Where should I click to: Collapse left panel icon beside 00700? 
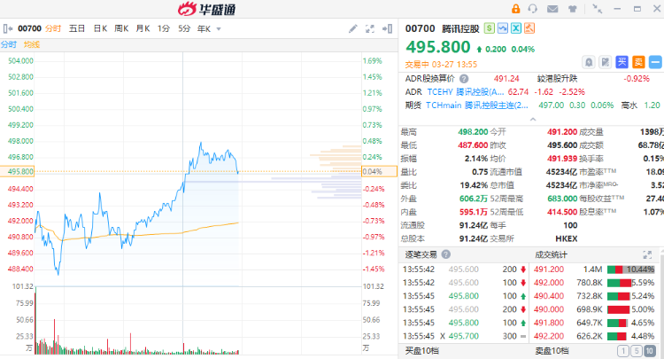(8, 29)
